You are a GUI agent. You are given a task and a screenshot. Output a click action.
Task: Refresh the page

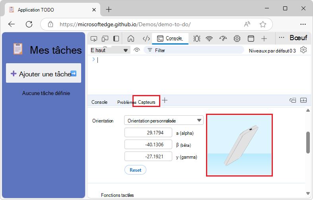pos(29,24)
